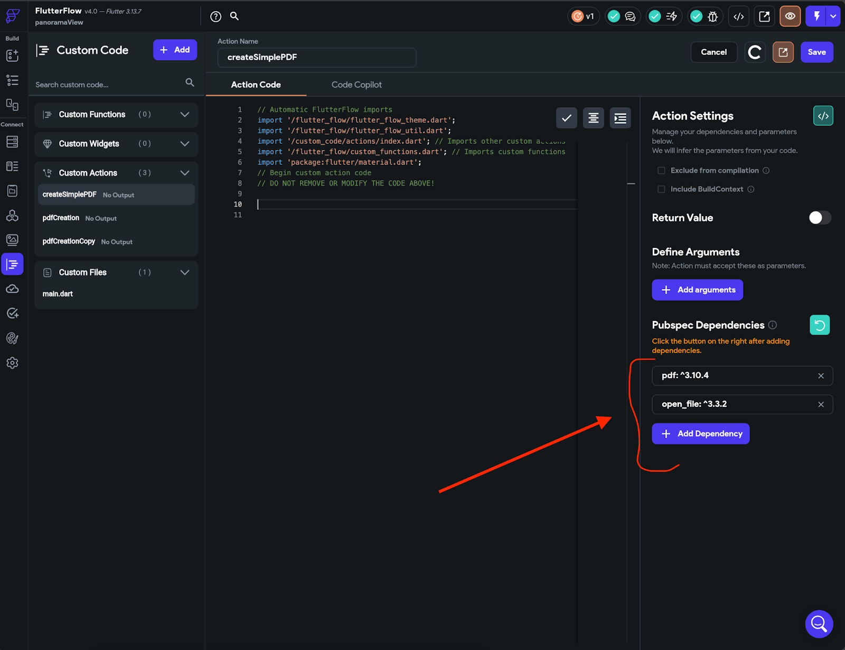Refresh Pubspec Dependencies with the teal reset icon

point(820,325)
